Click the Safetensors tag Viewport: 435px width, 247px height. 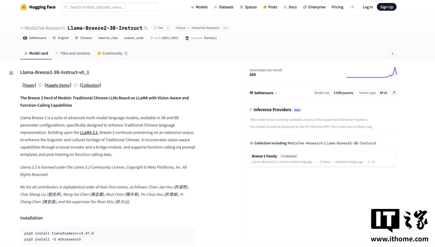tap(34, 38)
